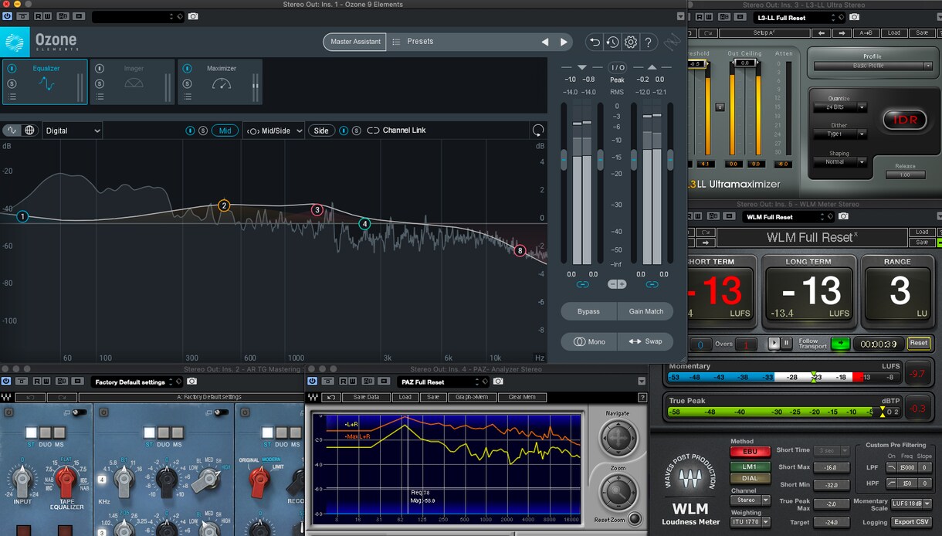Viewport: 942px width, 536px height.
Task: Click the PAZ Zoom magnifier knob
Action: click(618, 492)
